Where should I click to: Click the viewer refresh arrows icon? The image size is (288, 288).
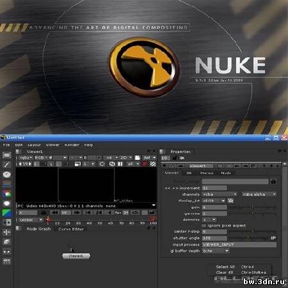112,164
